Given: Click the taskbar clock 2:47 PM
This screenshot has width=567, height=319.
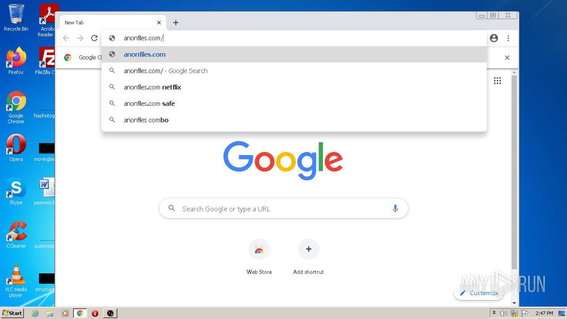Looking at the screenshot, I should click(544, 313).
